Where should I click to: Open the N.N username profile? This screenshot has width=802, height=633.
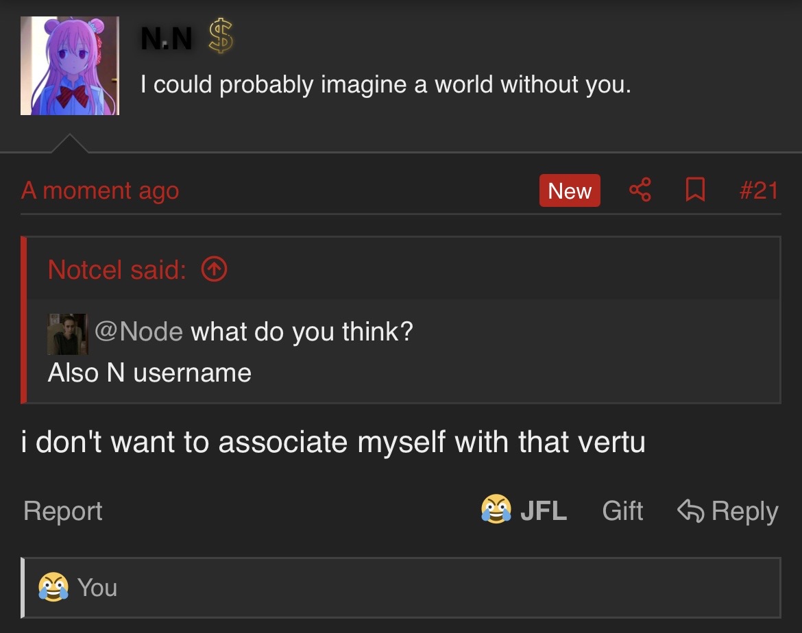[167, 38]
